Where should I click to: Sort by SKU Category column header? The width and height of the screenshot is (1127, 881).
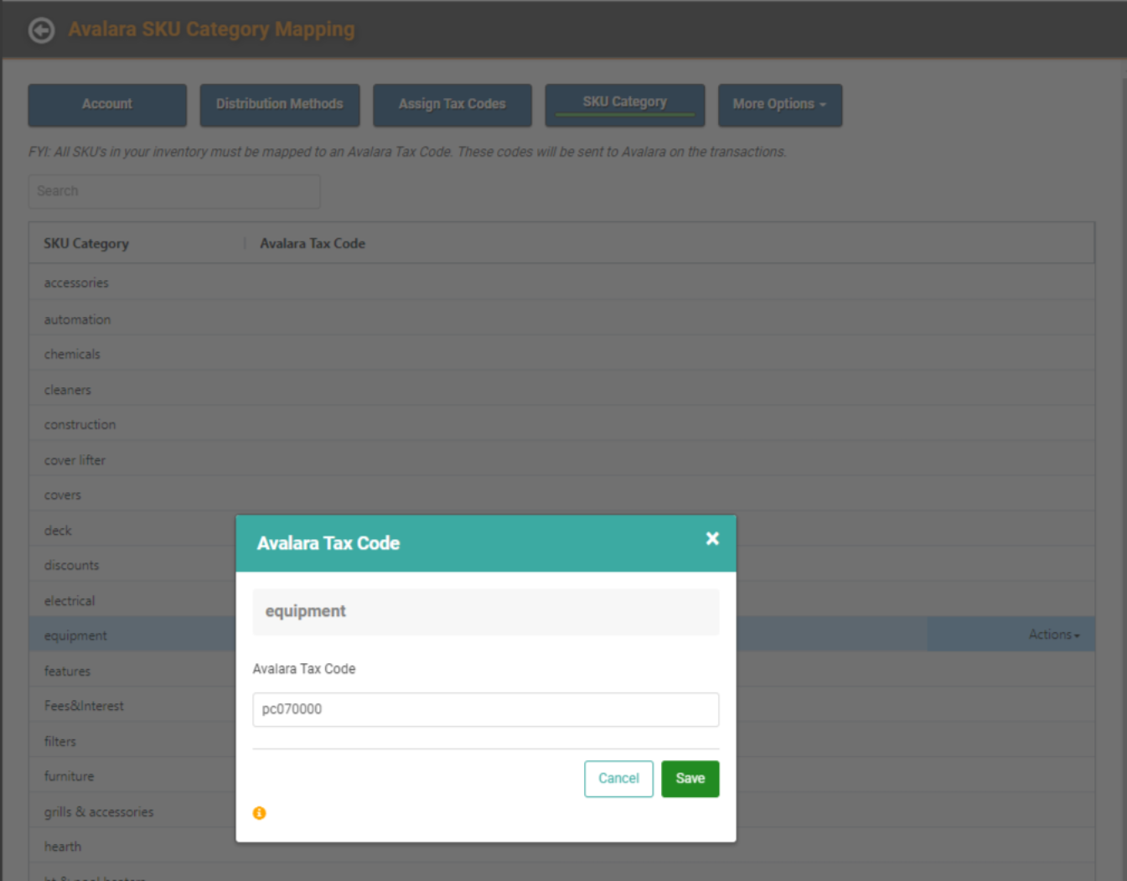click(x=86, y=244)
